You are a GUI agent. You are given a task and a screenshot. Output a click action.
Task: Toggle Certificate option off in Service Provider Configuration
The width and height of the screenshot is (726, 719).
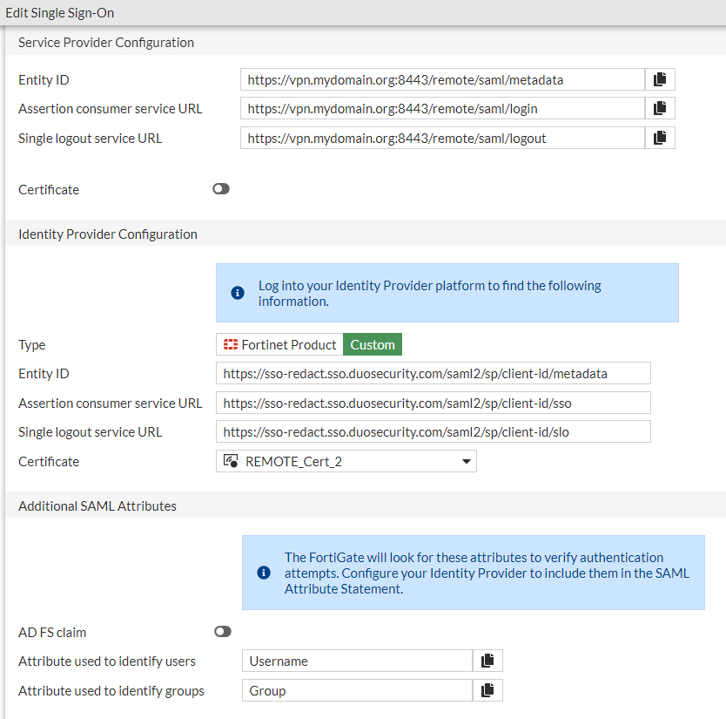click(220, 188)
